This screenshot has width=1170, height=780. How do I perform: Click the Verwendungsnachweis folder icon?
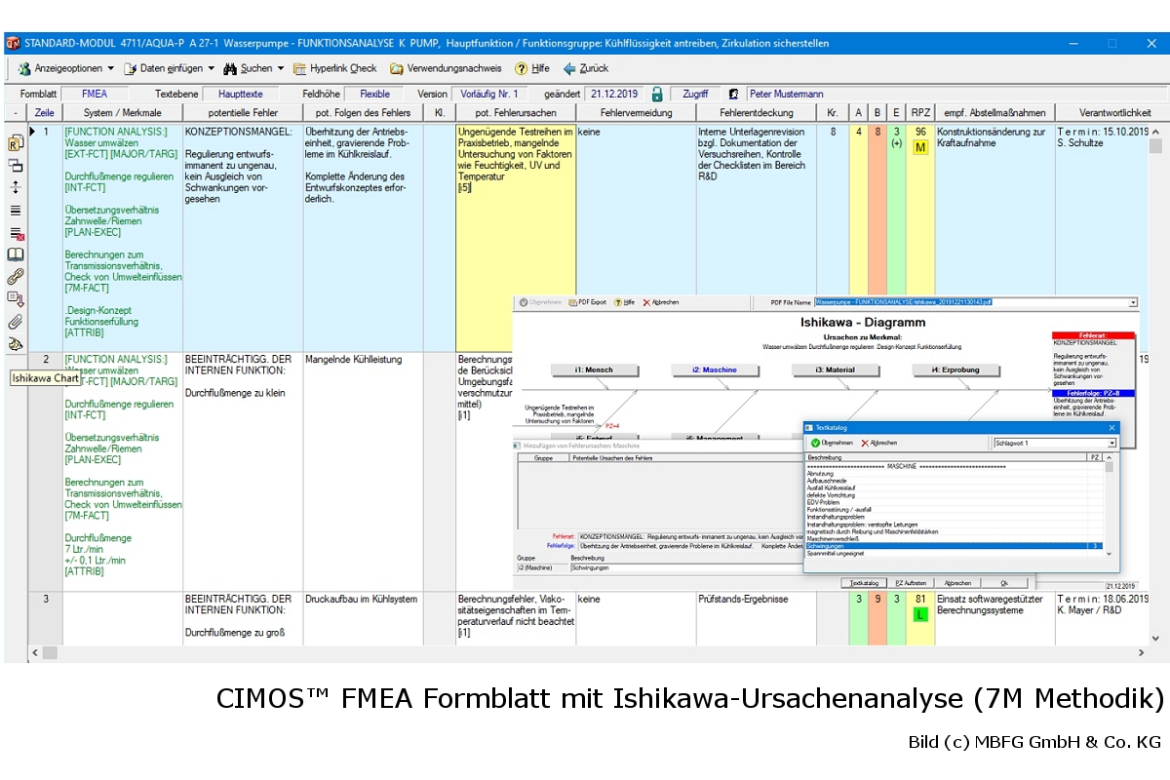(x=397, y=68)
